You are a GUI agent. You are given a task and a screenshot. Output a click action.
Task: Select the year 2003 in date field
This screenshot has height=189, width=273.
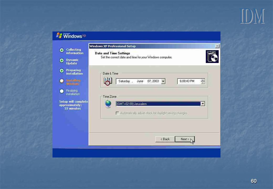point(155,81)
